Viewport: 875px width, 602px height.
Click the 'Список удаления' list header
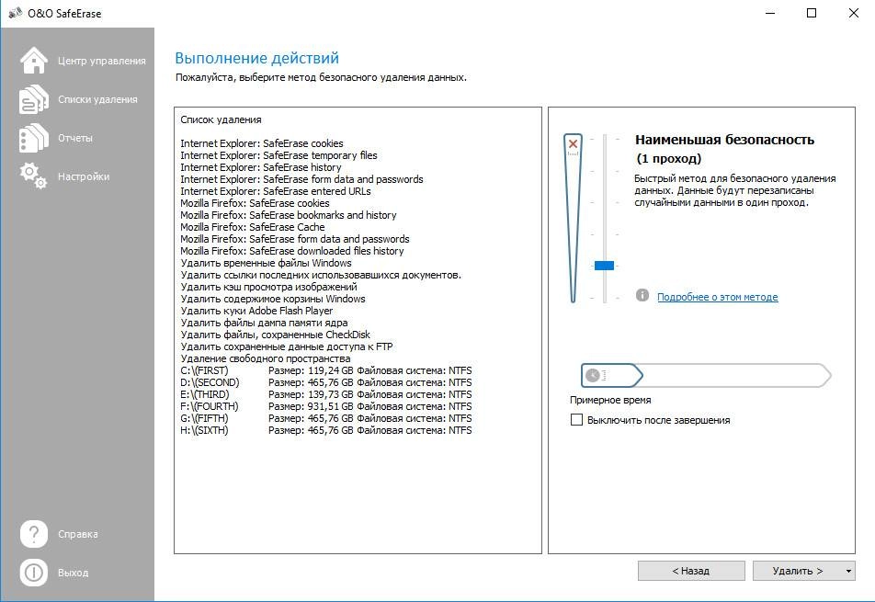(221, 119)
